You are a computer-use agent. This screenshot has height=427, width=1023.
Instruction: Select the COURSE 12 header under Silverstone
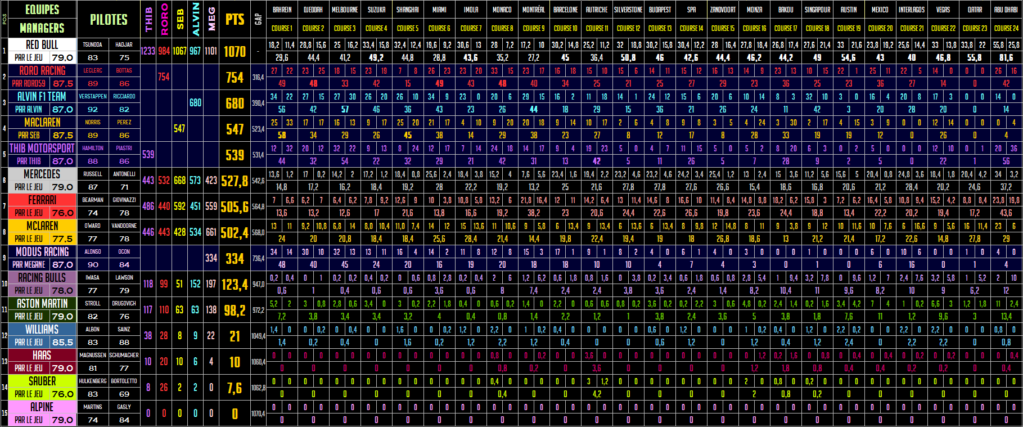(628, 28)
